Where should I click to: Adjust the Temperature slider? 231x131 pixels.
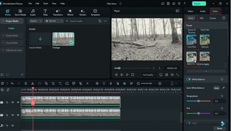click(198, 101)
